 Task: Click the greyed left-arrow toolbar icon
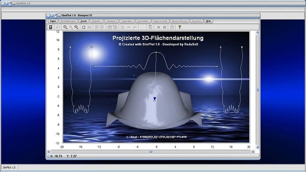135,27
